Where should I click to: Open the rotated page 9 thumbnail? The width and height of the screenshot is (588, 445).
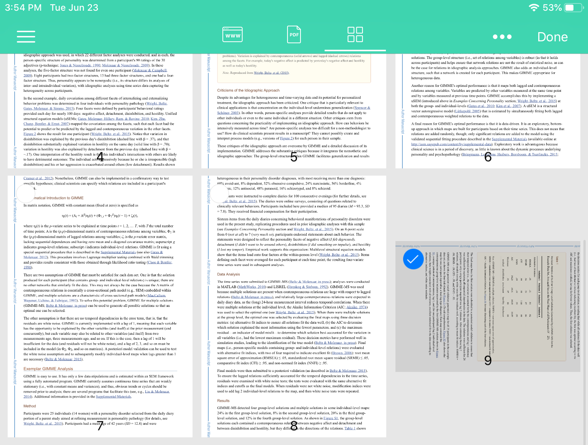[x=488, y=306]
